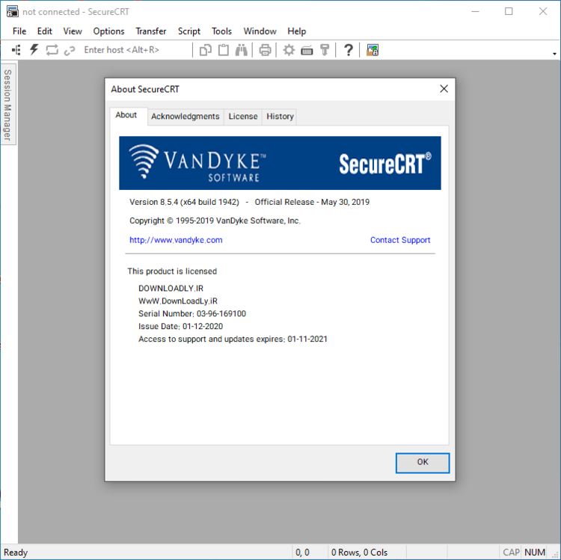Open the Script menu

189,31
